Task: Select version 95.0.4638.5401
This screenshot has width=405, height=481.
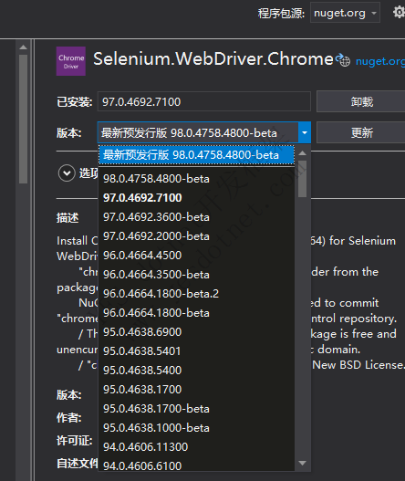Action: click(196, 351)
